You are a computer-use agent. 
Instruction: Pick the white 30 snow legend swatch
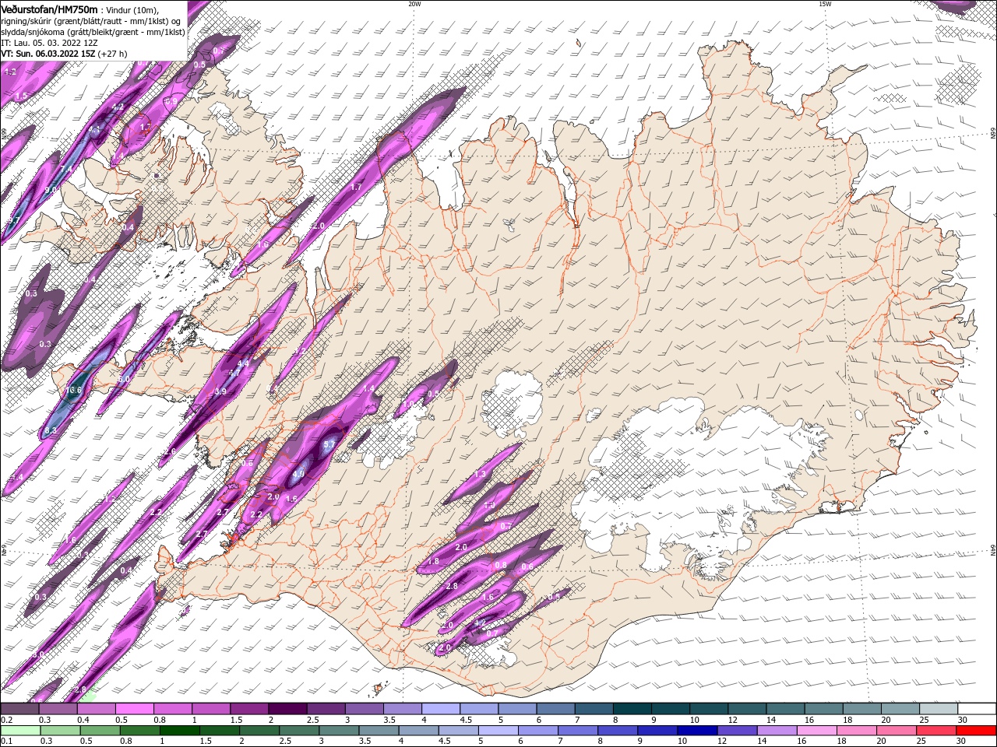tap(978, 709)
